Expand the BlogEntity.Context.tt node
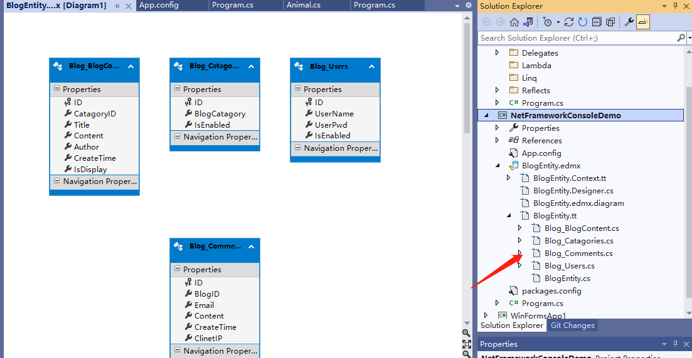This screenshot has width=692, height=358. tap(508, 178)
